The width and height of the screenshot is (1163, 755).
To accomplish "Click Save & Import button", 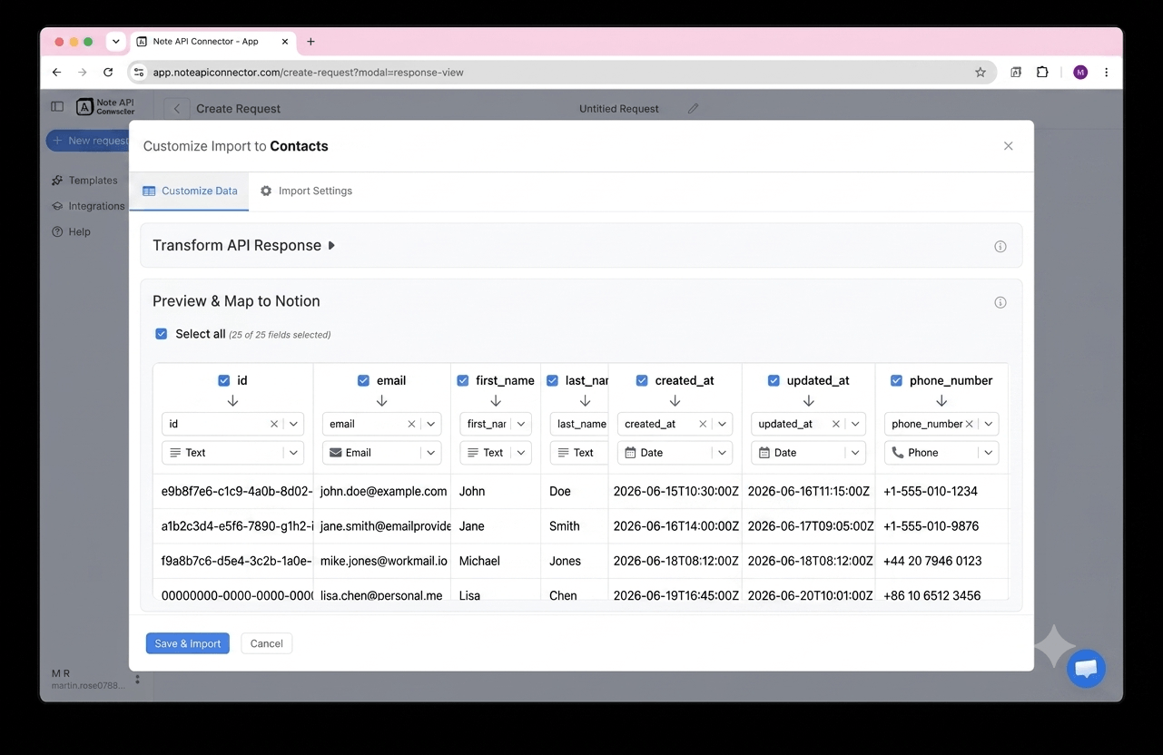I will pos(188,643).
